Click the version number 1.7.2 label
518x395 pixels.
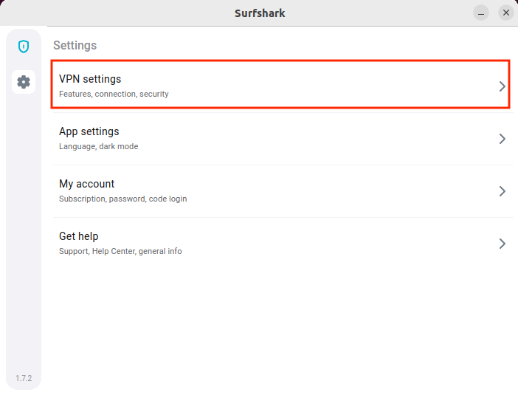24,379
